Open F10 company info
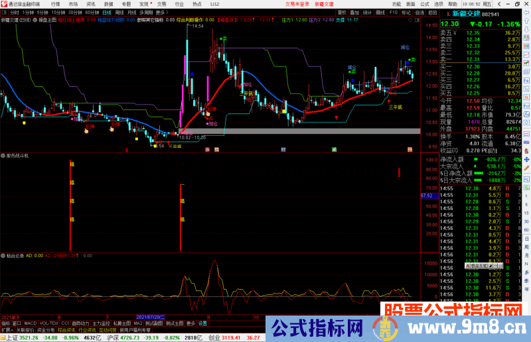Viewport: 531px width, 342px height. click(394, 13)
